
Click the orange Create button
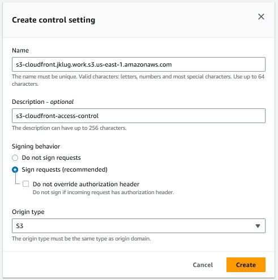[x=246, y=265]
